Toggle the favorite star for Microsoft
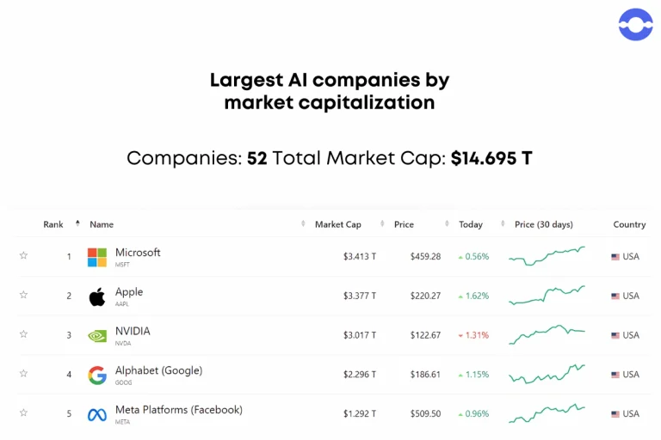661x440 pixels. [x=23, y=255]
